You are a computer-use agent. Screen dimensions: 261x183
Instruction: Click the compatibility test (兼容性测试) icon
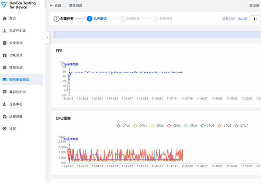4,92
